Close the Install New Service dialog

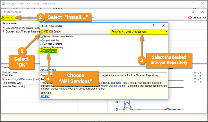(163, 25)
